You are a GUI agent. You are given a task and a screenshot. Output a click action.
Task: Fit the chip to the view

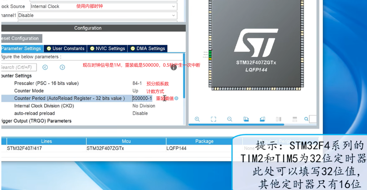coord(214,119)
